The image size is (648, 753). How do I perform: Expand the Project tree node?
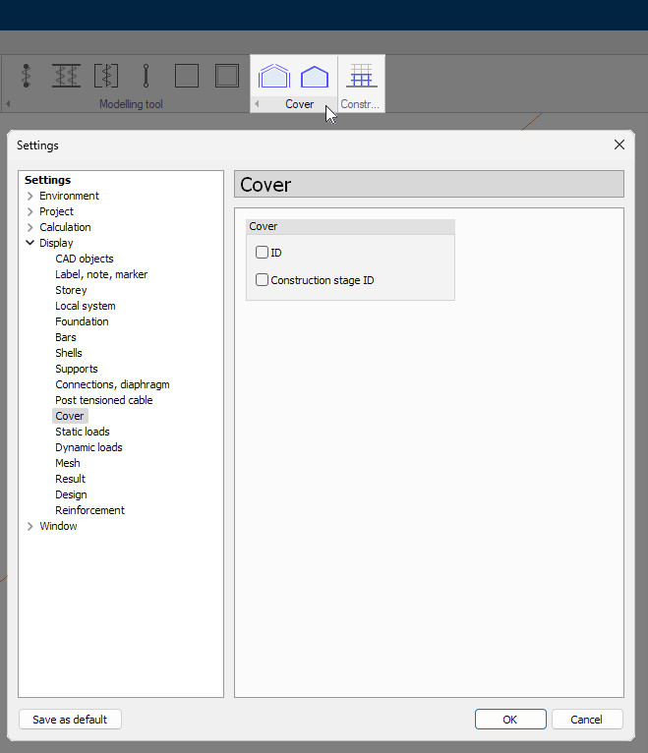tap(30, 211)
